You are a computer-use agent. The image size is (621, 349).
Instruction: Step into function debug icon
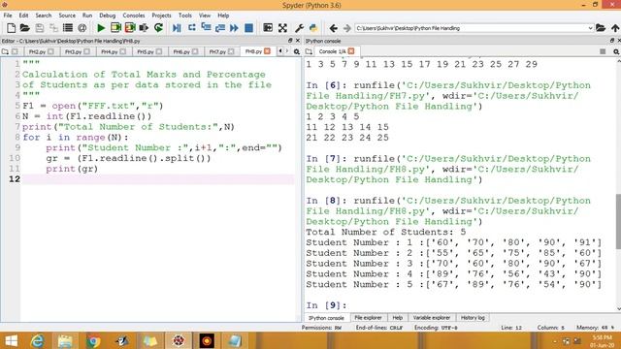(x=206, y=28)
